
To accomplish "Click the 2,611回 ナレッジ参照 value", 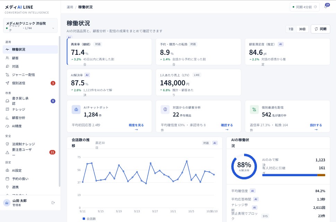I will pyautogui.click(x=319, y=208).
